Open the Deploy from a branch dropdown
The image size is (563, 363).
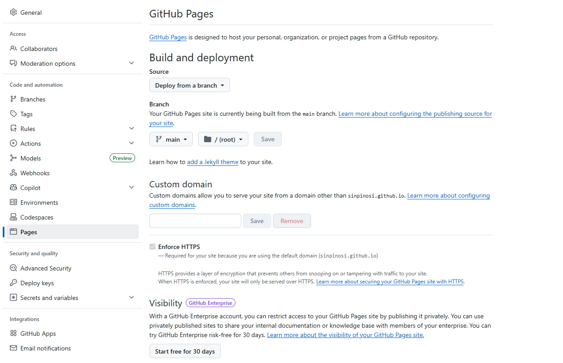189,85
